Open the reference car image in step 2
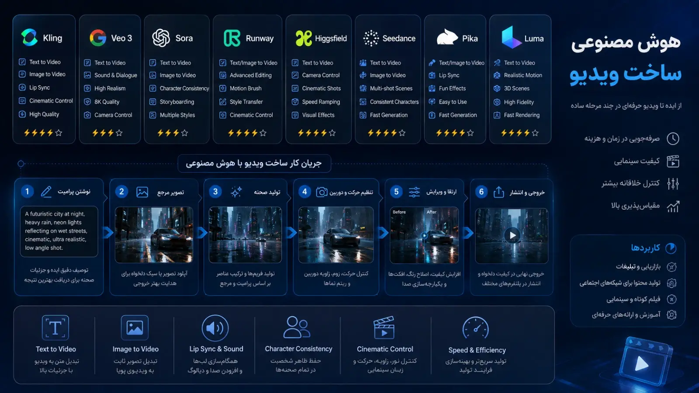The image size is (699, 393). point(154,235)
